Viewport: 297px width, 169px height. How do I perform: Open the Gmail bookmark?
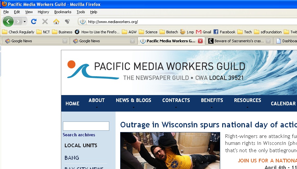(x=204, y=32)
